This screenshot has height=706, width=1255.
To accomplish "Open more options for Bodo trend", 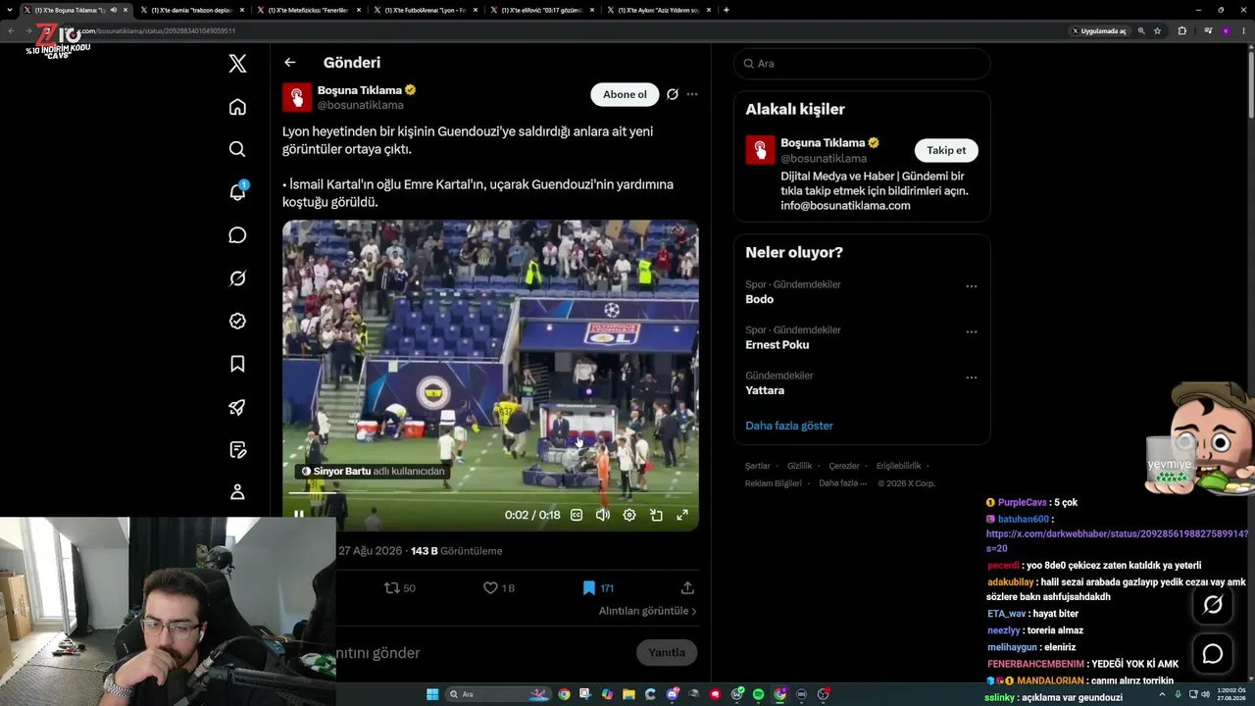I will 972,286.
